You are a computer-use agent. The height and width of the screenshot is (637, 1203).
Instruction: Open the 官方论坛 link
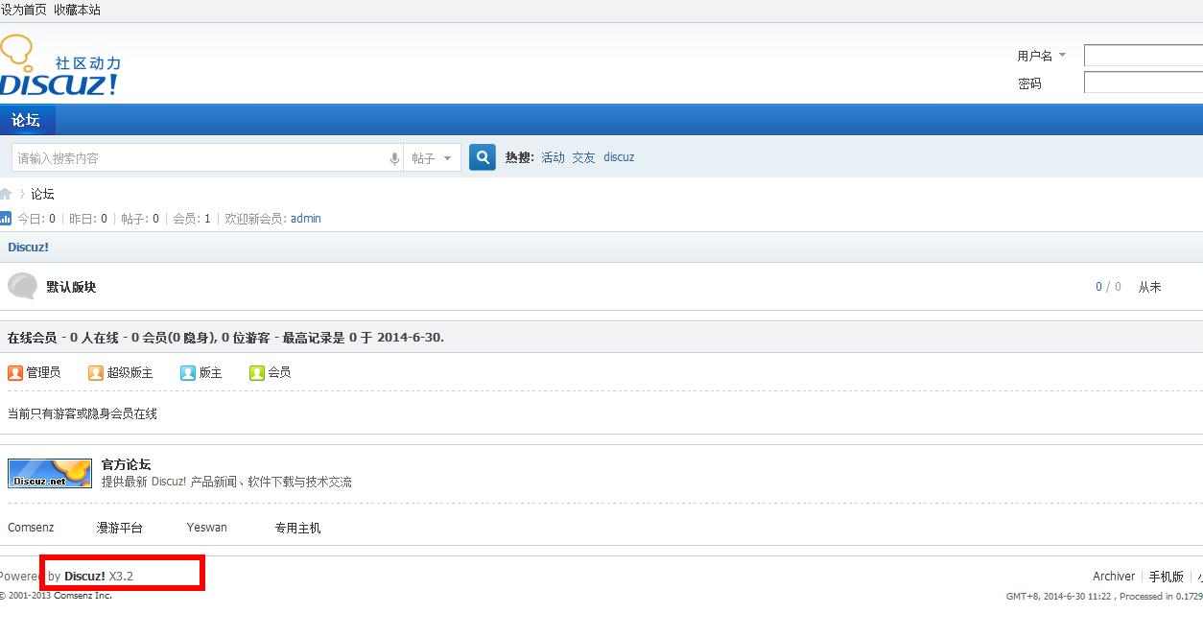tap(127, 464)
